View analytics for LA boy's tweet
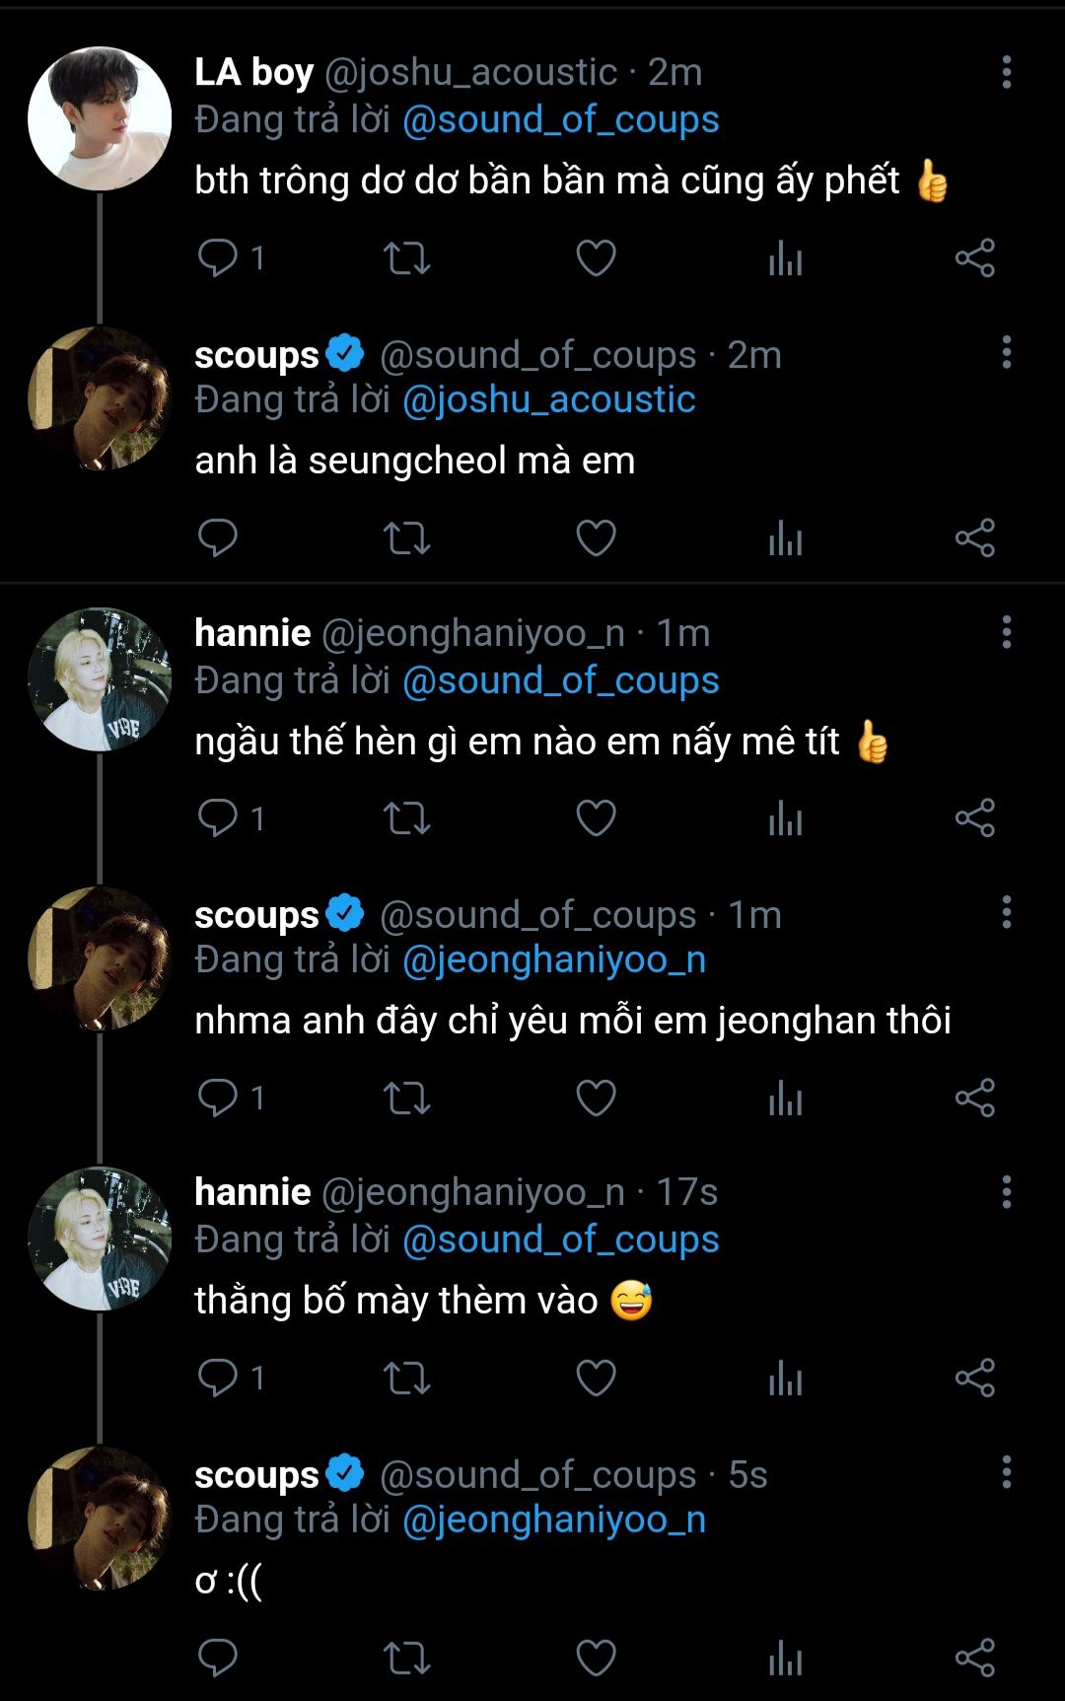Screen dimensions: 1065x1701 click(785, 258)
